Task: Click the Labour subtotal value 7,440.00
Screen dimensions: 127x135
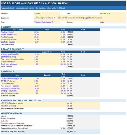Action: tap(70, 44)
